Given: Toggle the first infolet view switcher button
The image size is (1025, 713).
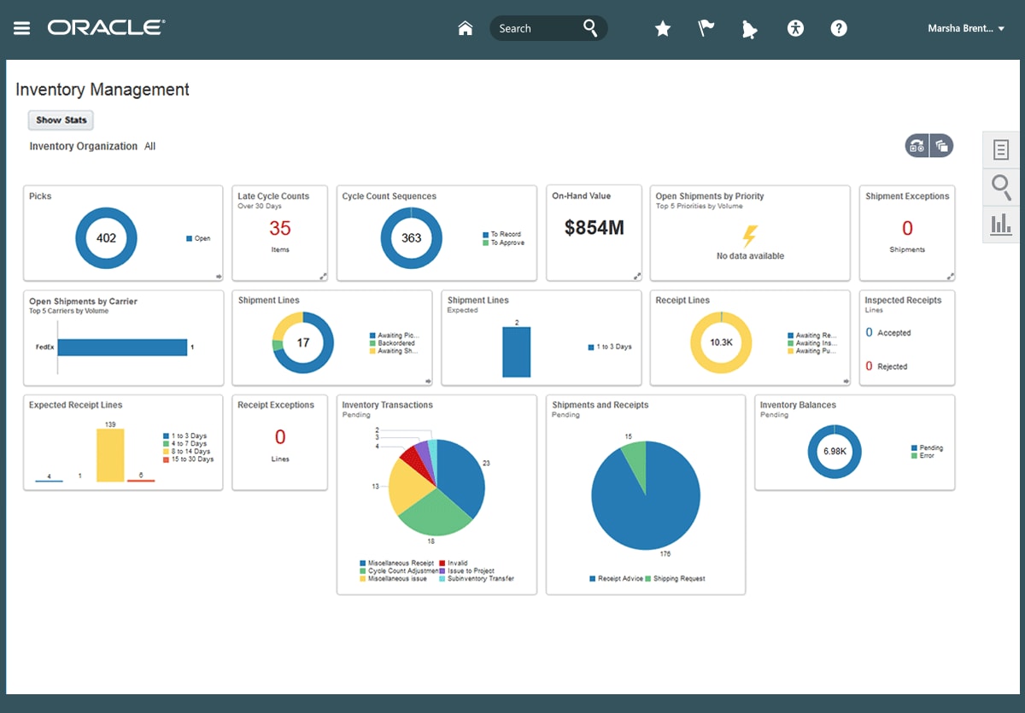Looking at the screenshot, I should click(x=917, y=146).
